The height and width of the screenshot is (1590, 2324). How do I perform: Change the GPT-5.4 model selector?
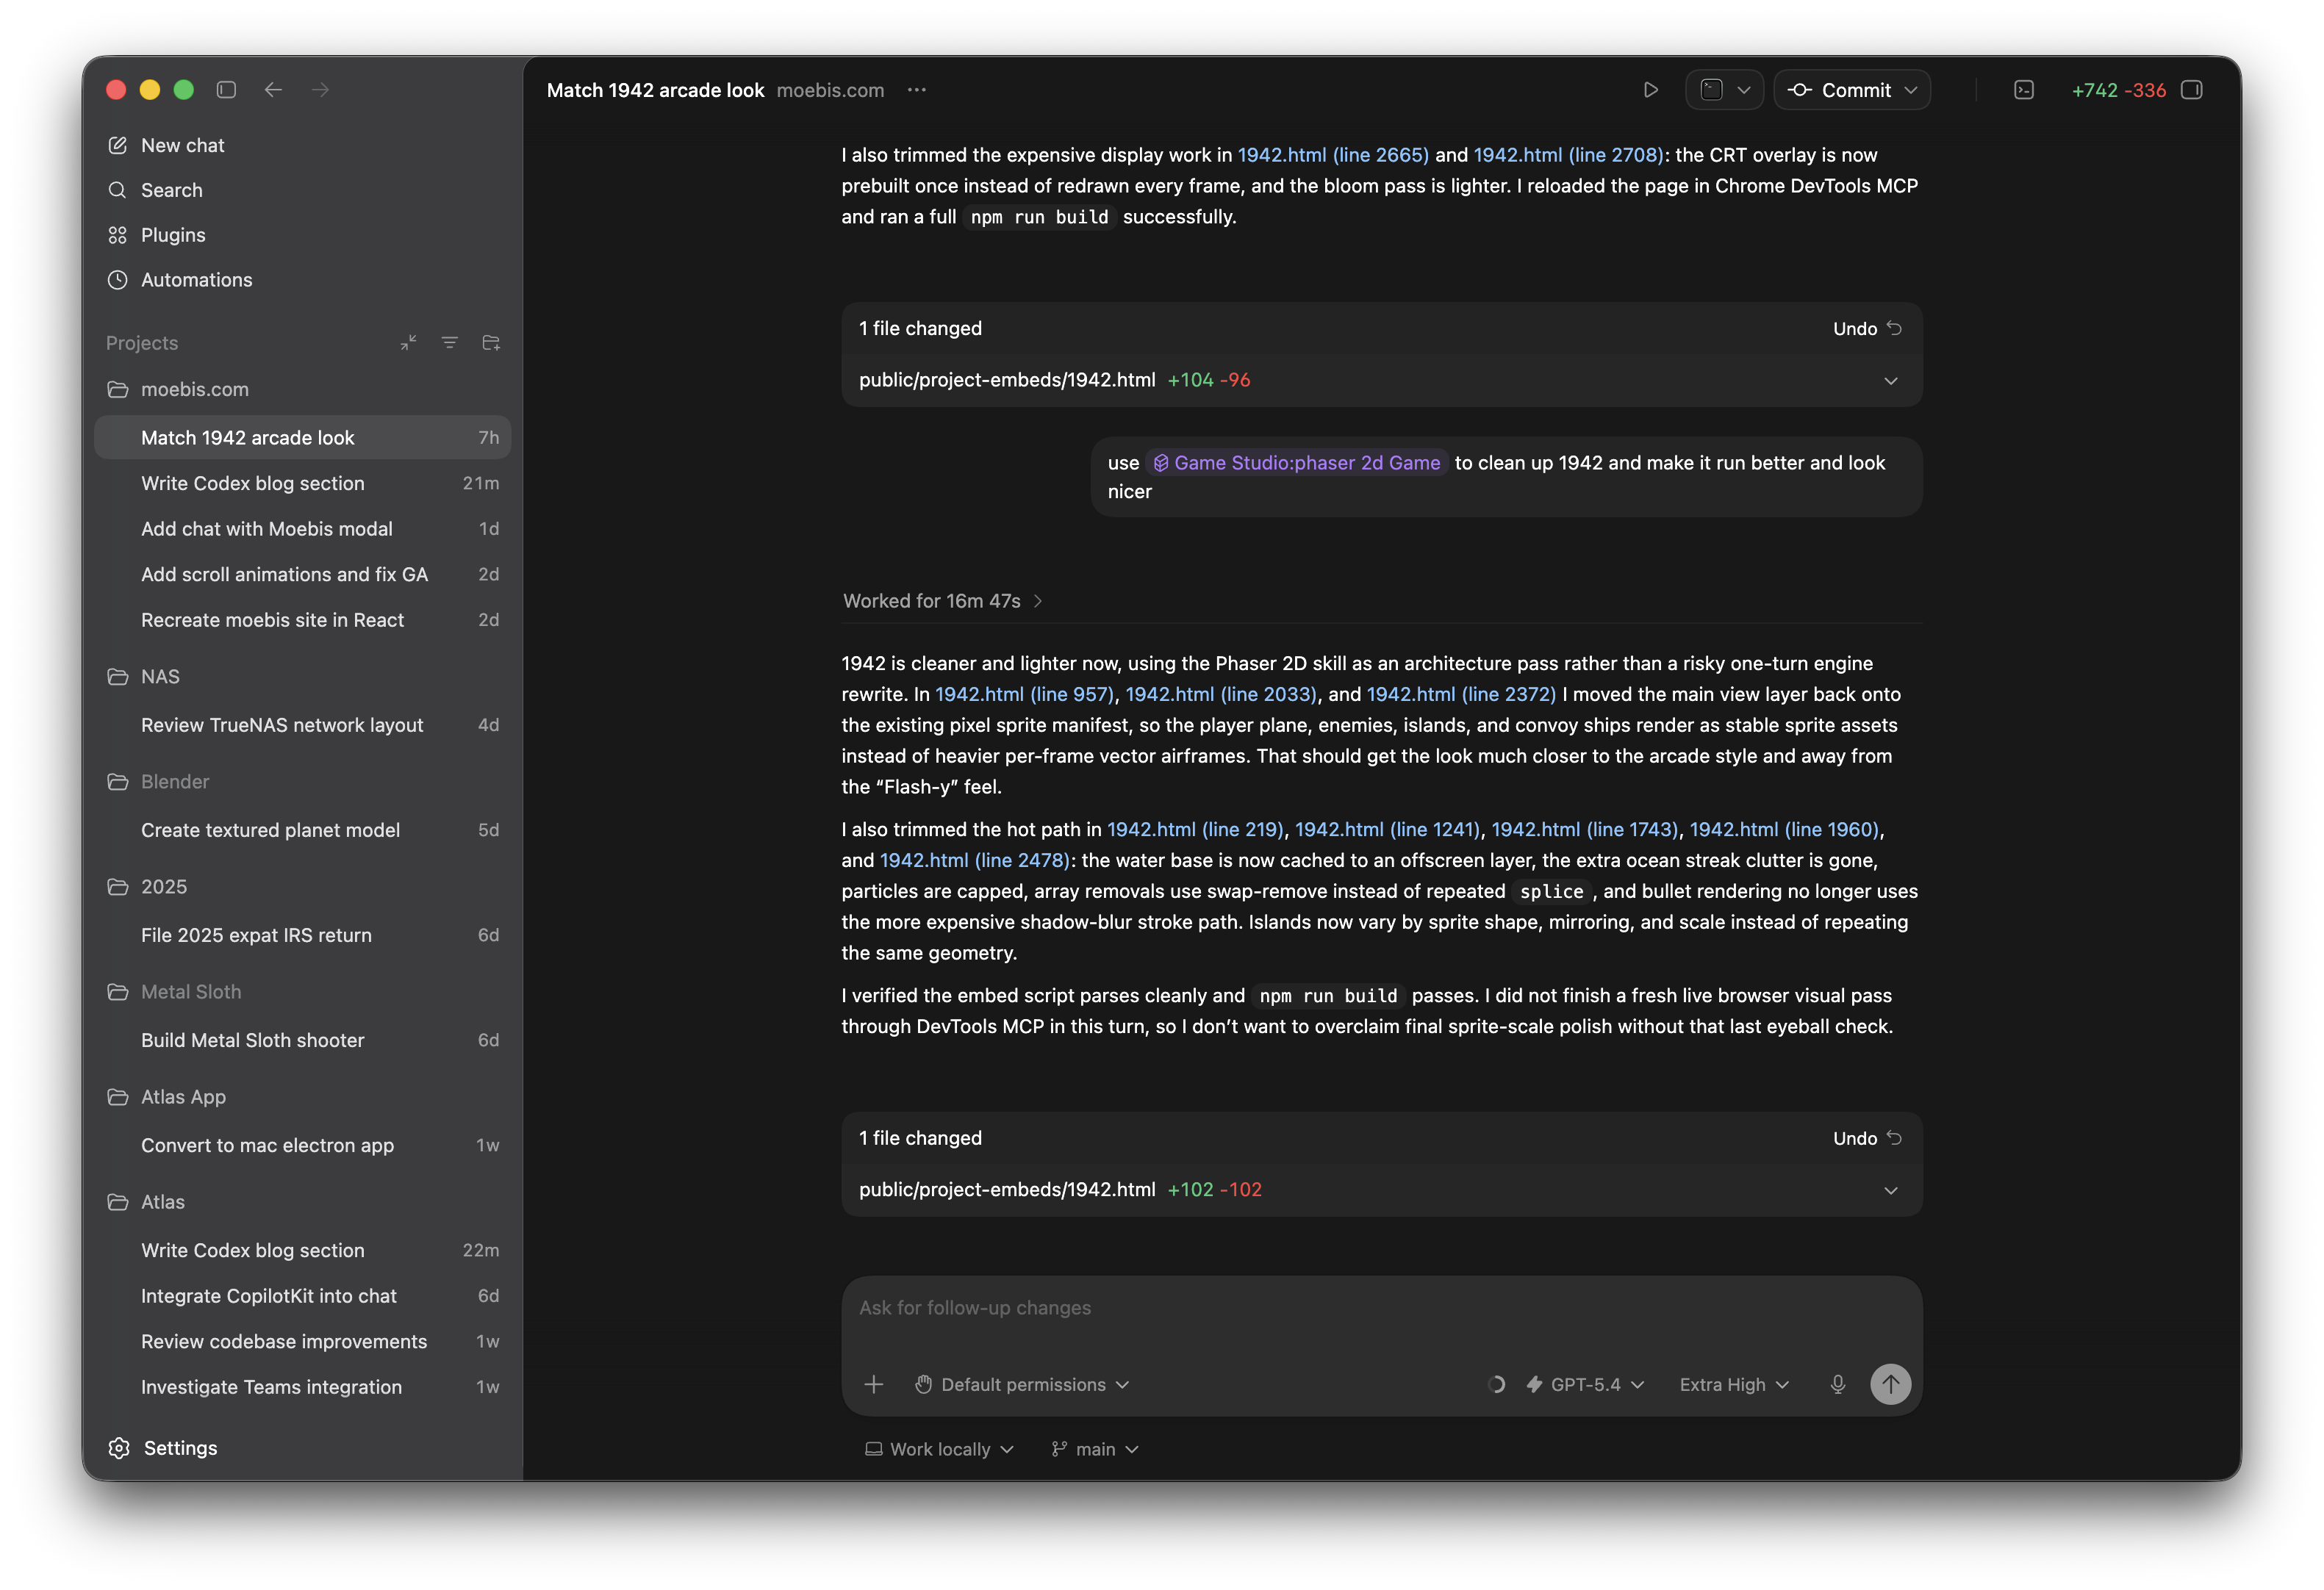click(x=1585, y=1385)
